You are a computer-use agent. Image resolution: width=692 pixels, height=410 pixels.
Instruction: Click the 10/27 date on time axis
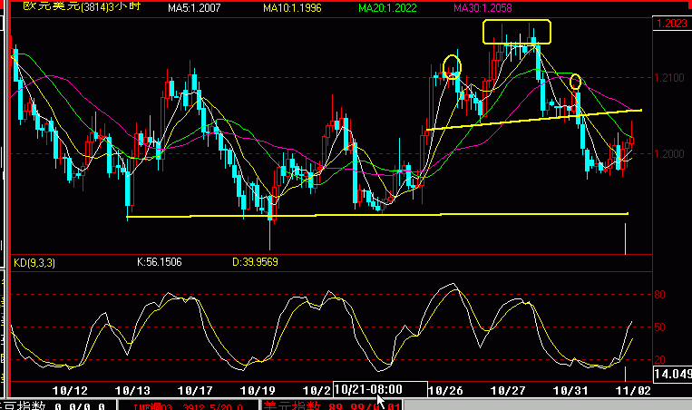pyautogui.click(x=508, y=391)
